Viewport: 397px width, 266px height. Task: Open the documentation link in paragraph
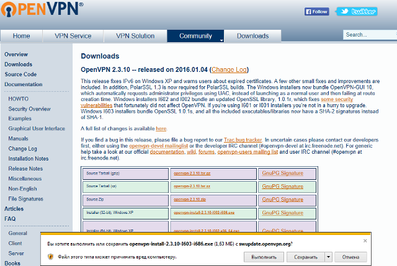[x=167, y=152]
